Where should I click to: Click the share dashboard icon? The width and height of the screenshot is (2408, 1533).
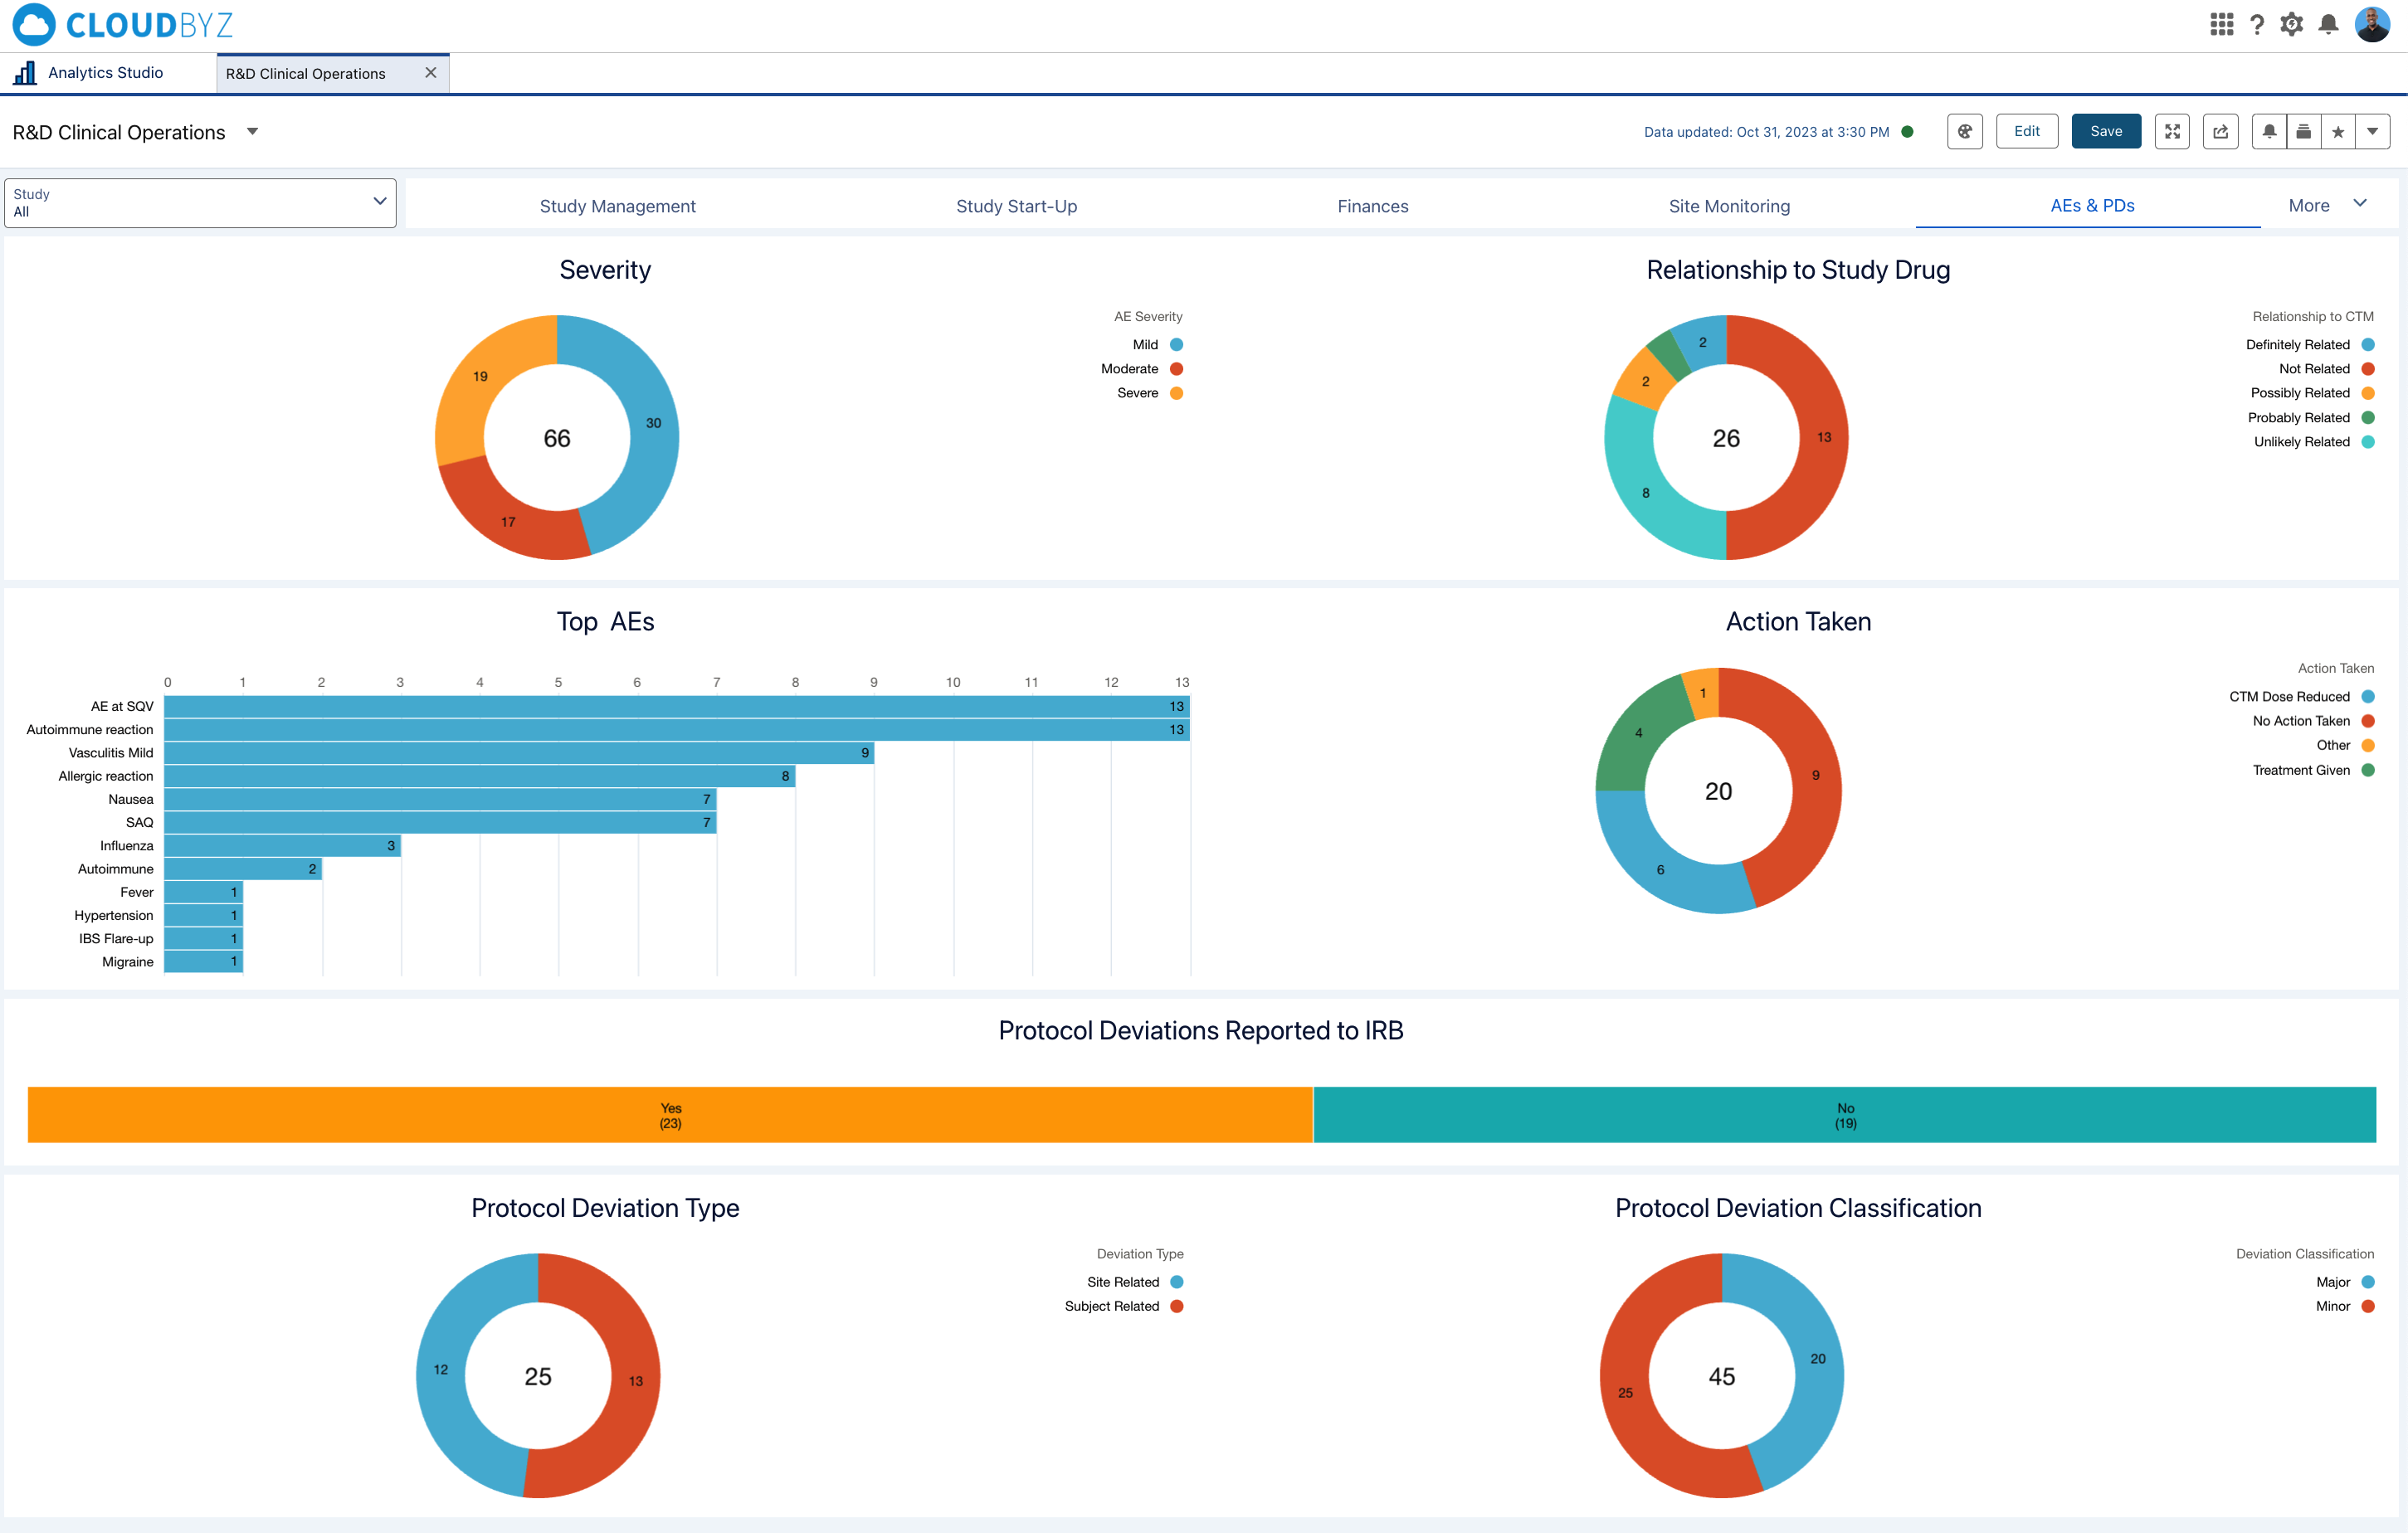2221,131
